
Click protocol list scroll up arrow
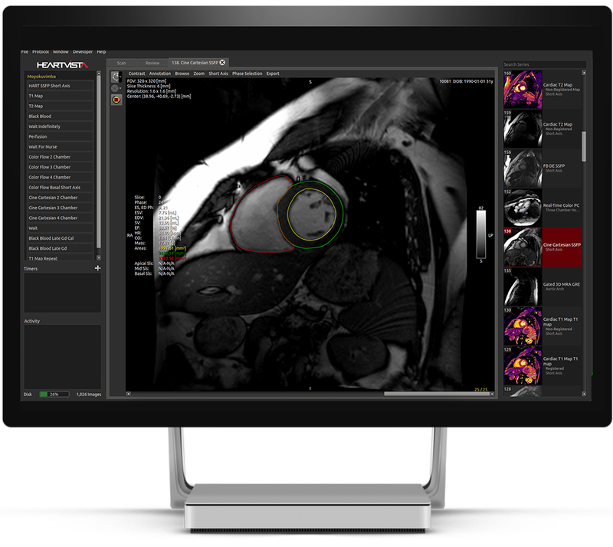[x=99, y=73]
